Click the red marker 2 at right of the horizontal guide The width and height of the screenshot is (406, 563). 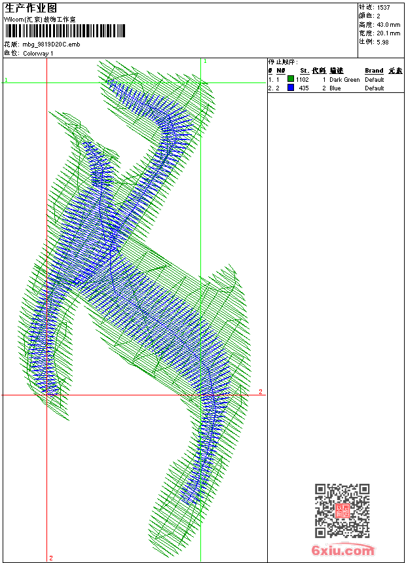coord(260,392)
